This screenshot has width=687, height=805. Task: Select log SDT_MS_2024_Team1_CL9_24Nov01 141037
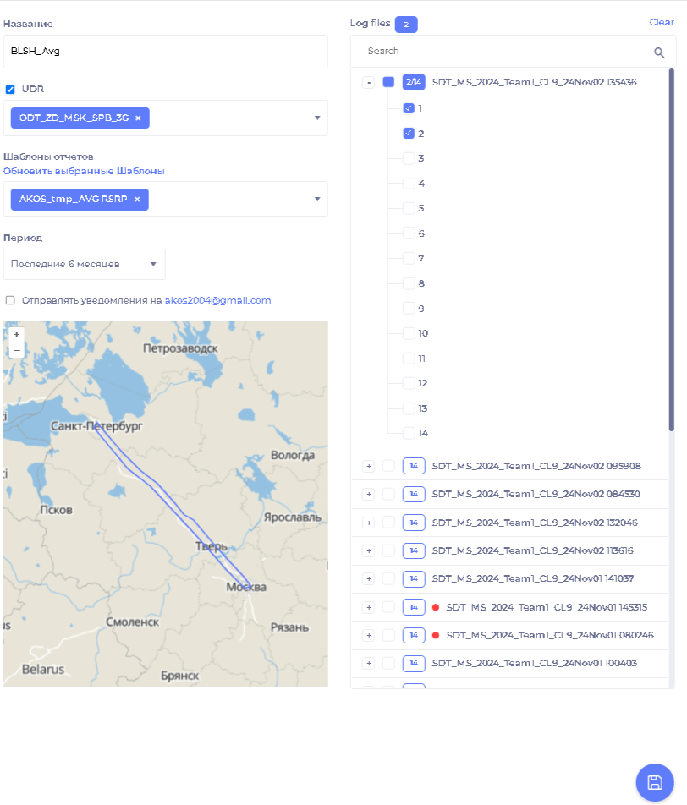[388, 578]
